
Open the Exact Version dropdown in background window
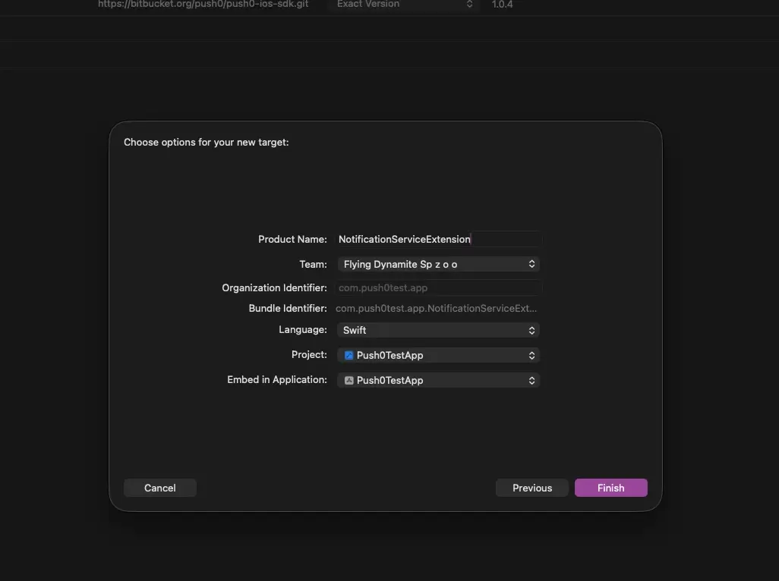[x=404, y=5]
